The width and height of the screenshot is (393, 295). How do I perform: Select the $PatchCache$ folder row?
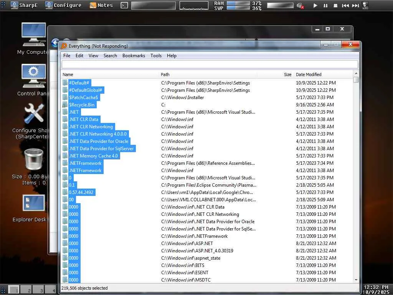coord(207,97)
